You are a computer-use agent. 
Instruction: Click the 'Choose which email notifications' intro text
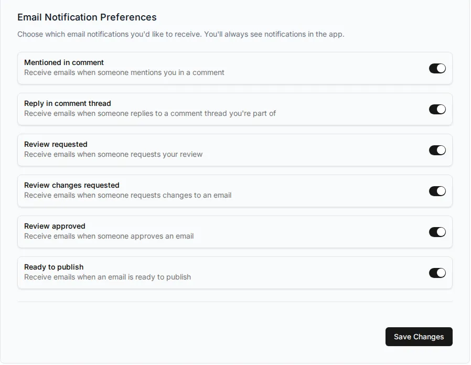[181, 34]
